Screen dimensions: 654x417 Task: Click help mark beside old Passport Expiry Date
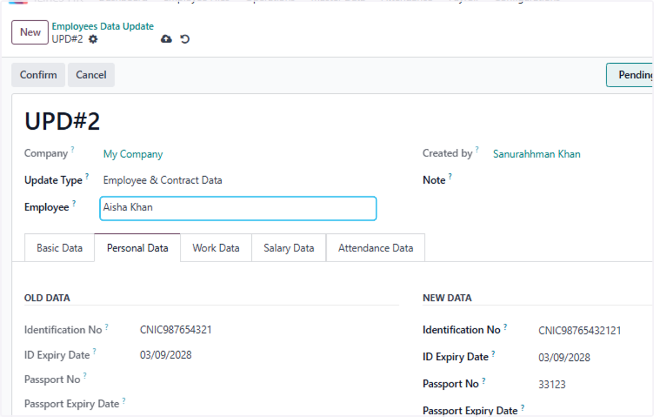tap(124, 401)
